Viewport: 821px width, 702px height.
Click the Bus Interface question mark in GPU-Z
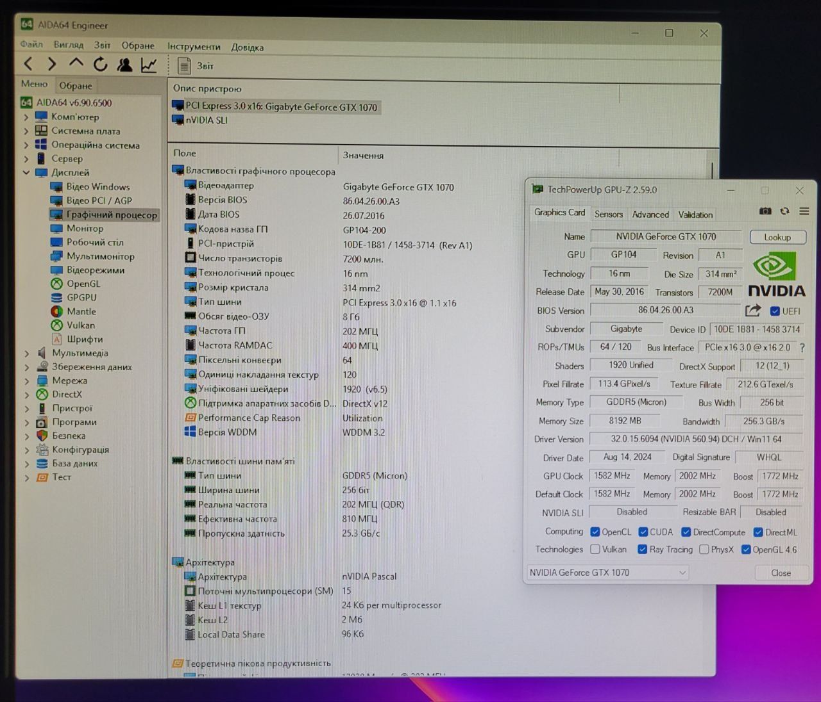pos(802,348)
